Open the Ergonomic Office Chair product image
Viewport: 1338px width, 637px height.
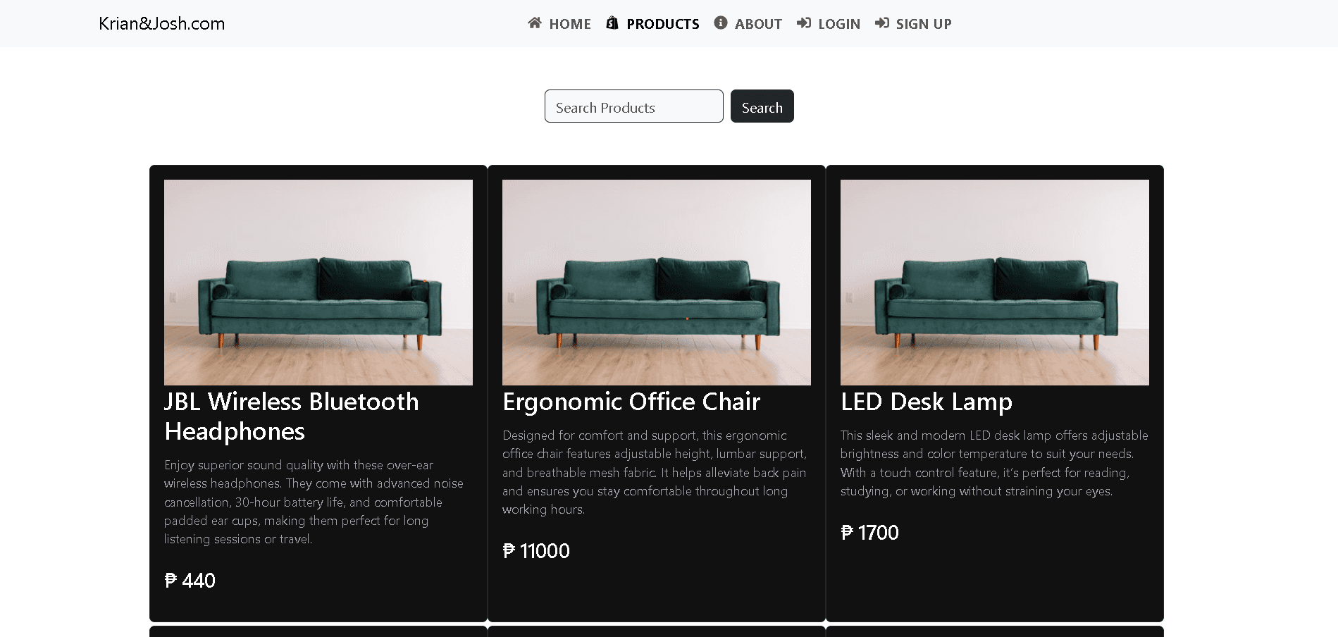pyautogui.click(x=657, y=282)
